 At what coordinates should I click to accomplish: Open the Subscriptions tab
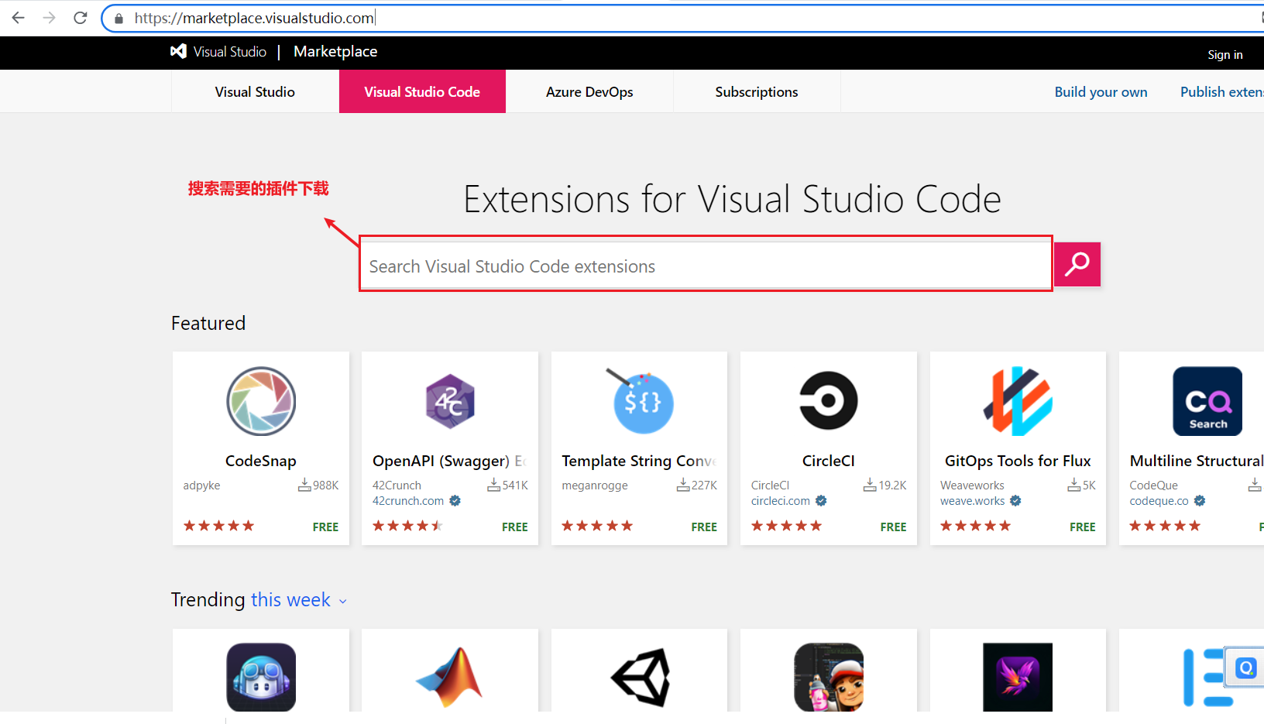[757, 91]
